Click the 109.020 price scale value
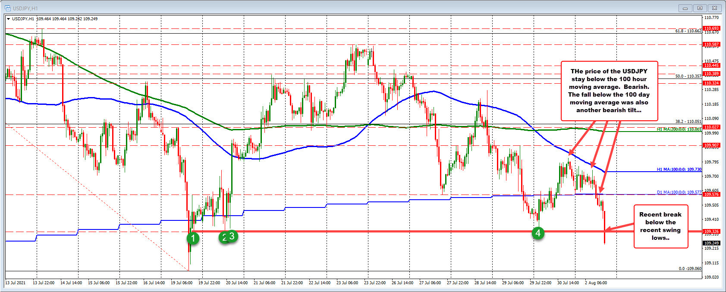Image resolution: width=726 pixels, height=292 pixels. (711, 277)
